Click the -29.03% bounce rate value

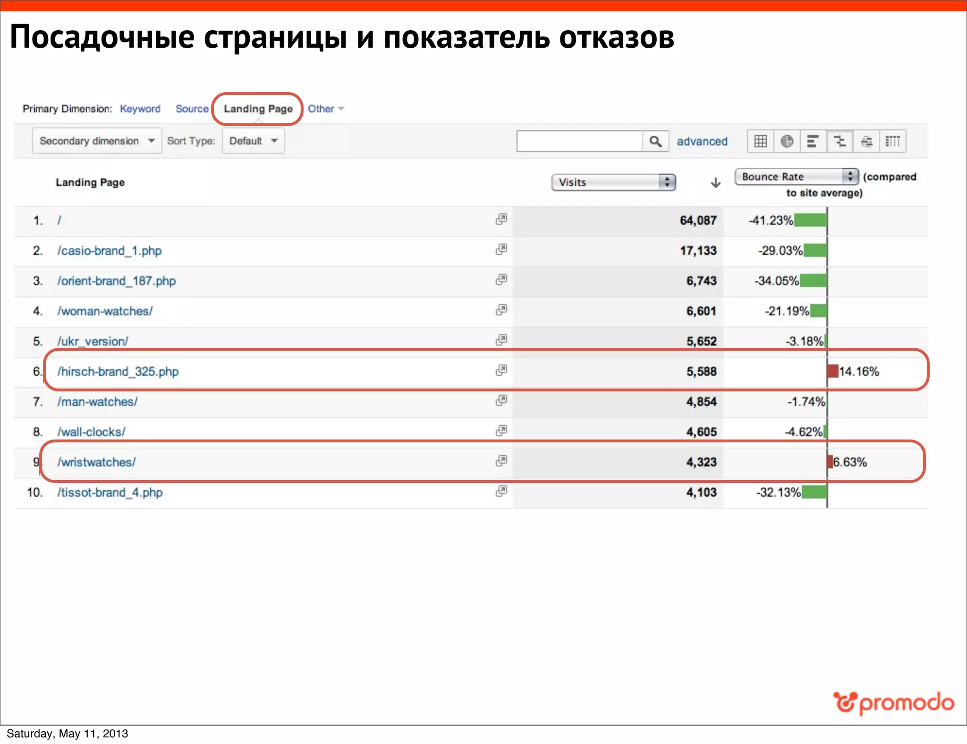tap(780, 251)
